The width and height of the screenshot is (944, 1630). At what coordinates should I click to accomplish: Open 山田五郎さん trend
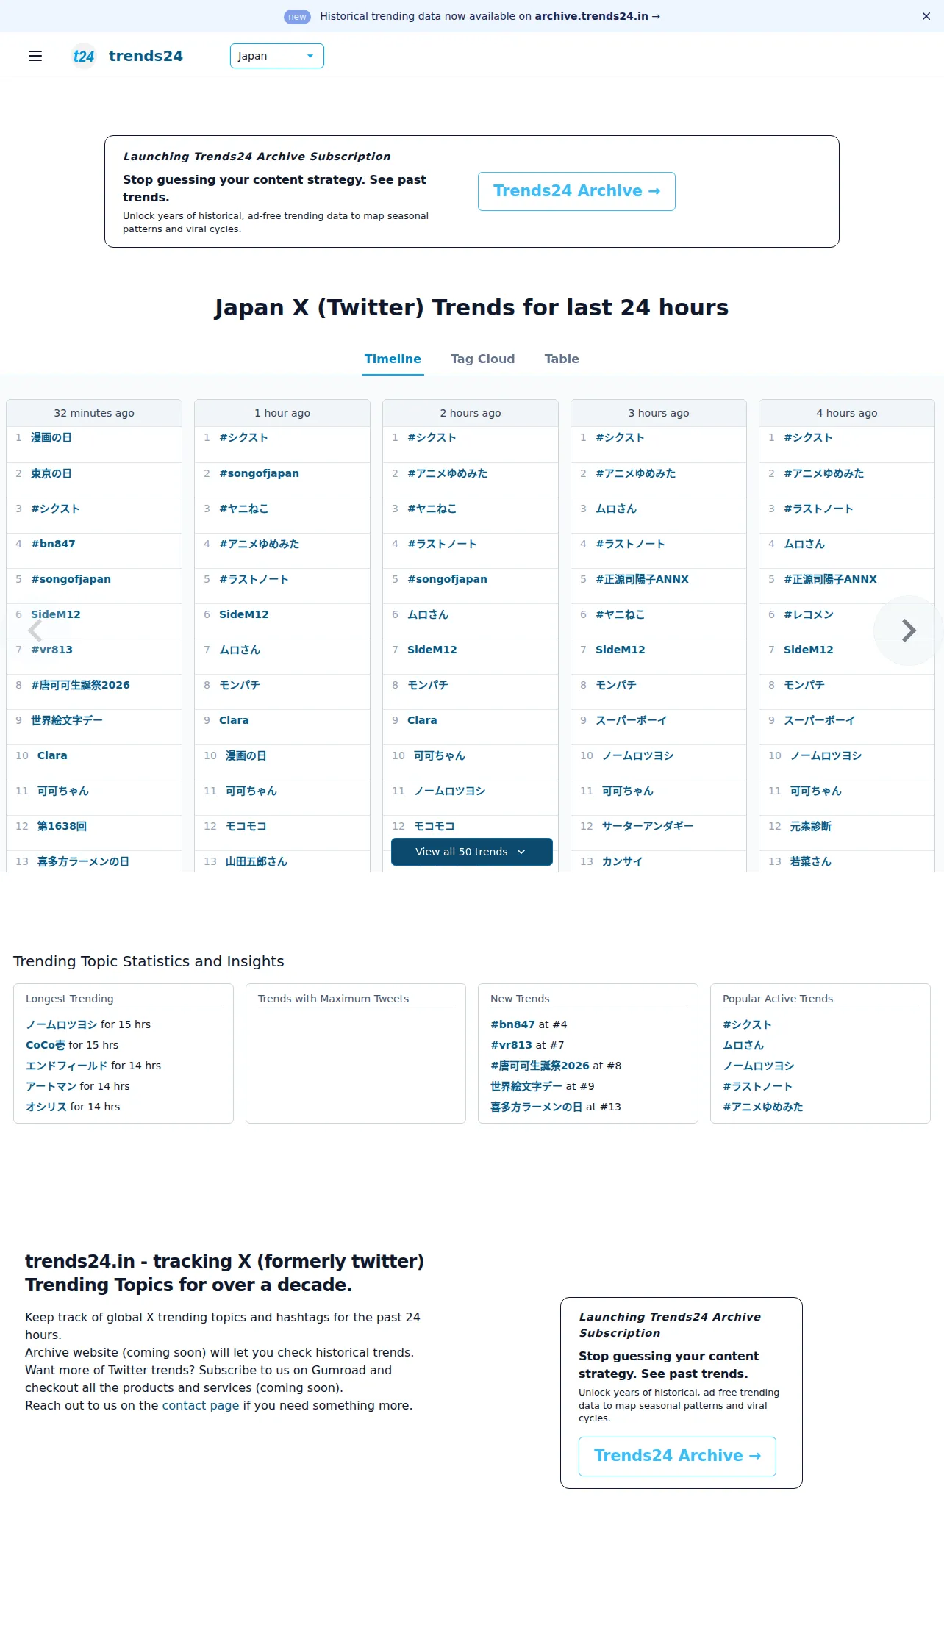[x=257, y=861]
